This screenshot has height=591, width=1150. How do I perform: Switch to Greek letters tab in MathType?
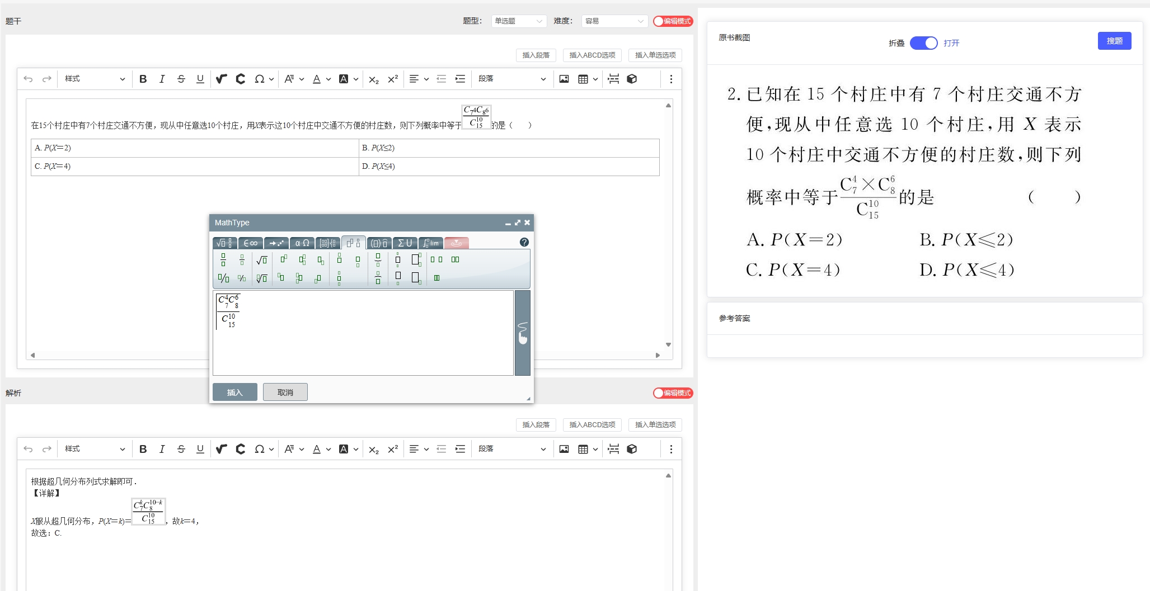click(x=302, y=243)
